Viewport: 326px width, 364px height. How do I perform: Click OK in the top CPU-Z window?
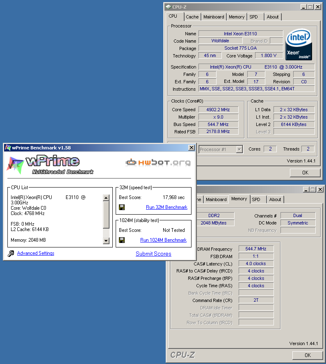[x=305, y=173]
